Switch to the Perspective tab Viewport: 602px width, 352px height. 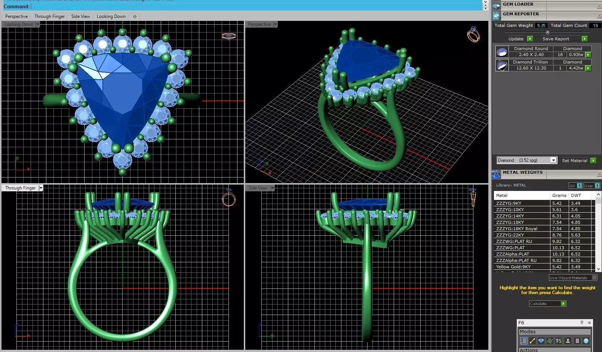[16, 16]
